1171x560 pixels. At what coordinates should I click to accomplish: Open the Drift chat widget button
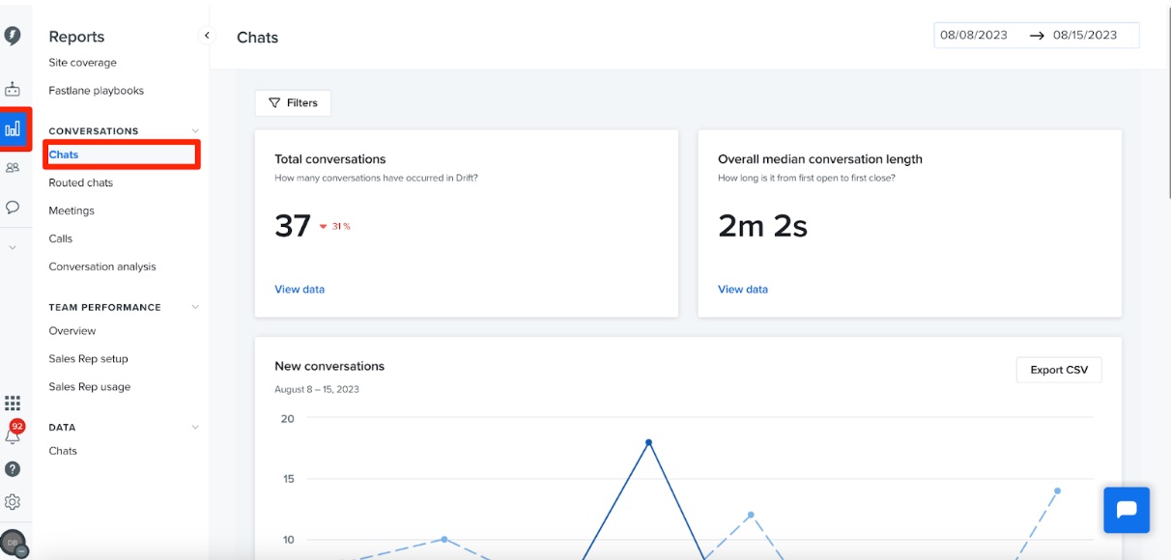point(1127,510)
